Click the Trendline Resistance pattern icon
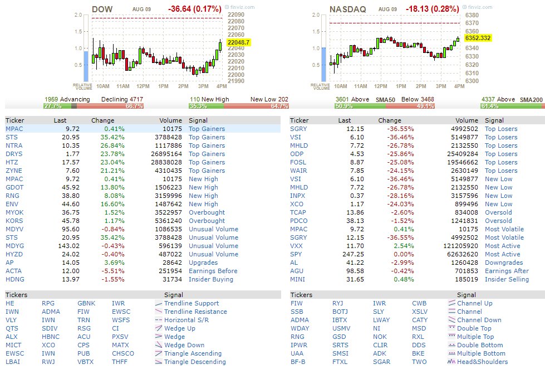The height and width of the screenshot is (369, 545). [159, 312]
